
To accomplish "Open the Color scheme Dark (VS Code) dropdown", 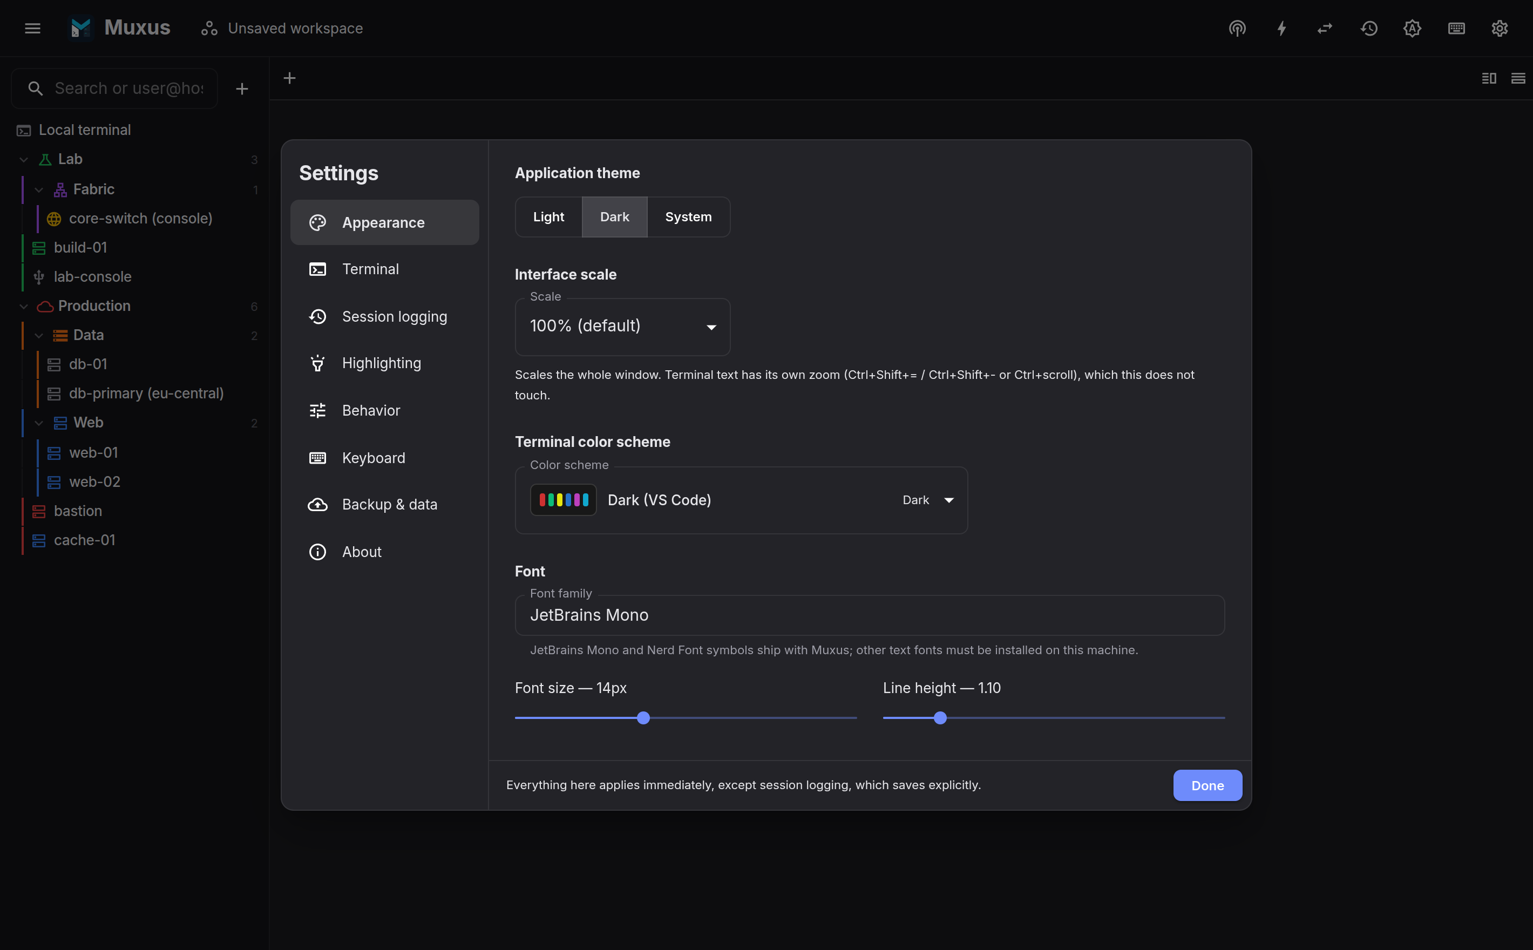I will point(741,500).
